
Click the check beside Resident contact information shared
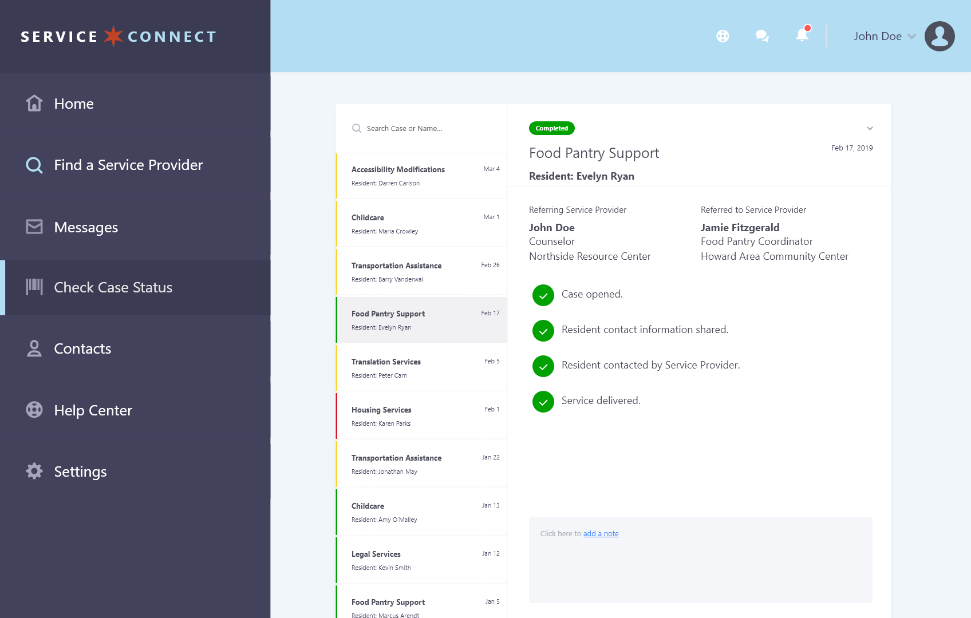[x=543, y=331]
